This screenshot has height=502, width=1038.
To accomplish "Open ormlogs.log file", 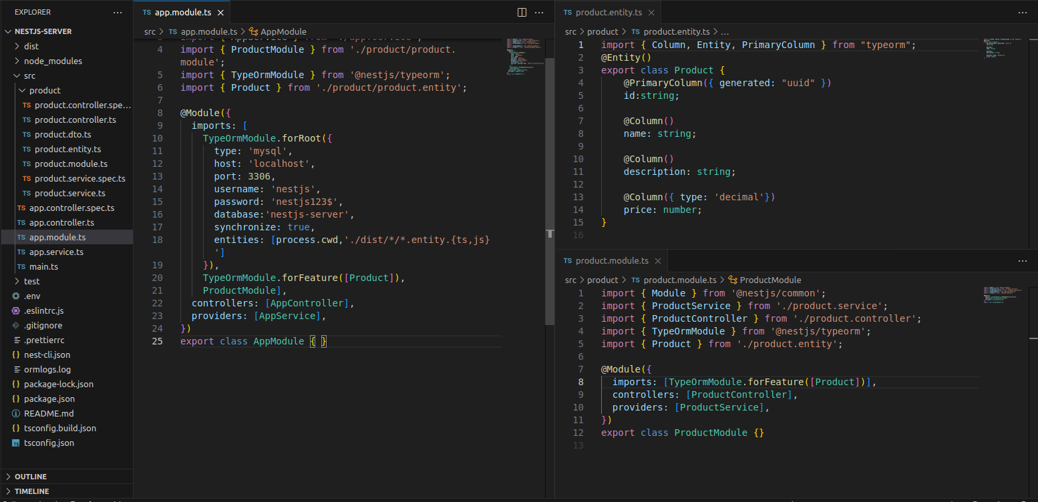I will (67, 369).
